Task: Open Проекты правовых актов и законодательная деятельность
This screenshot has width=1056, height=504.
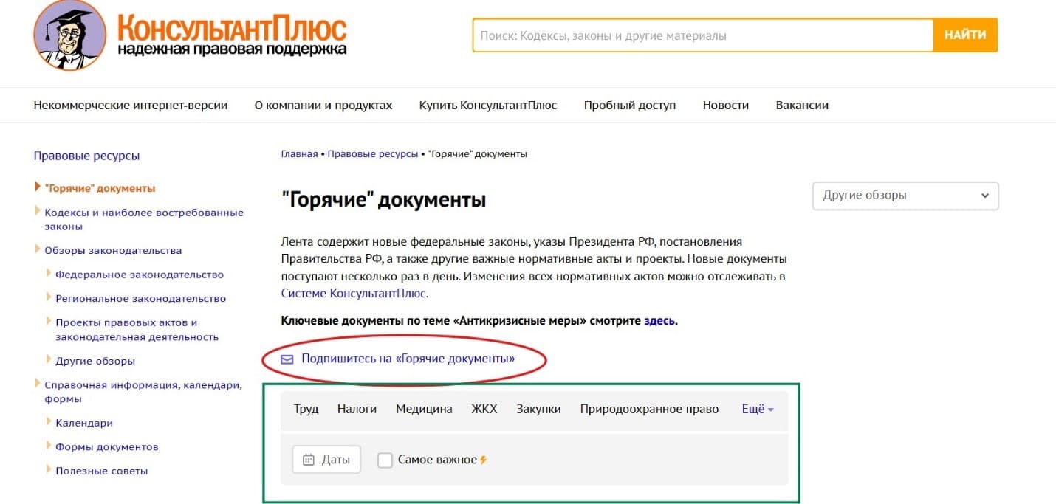Action: coord(137,329)
